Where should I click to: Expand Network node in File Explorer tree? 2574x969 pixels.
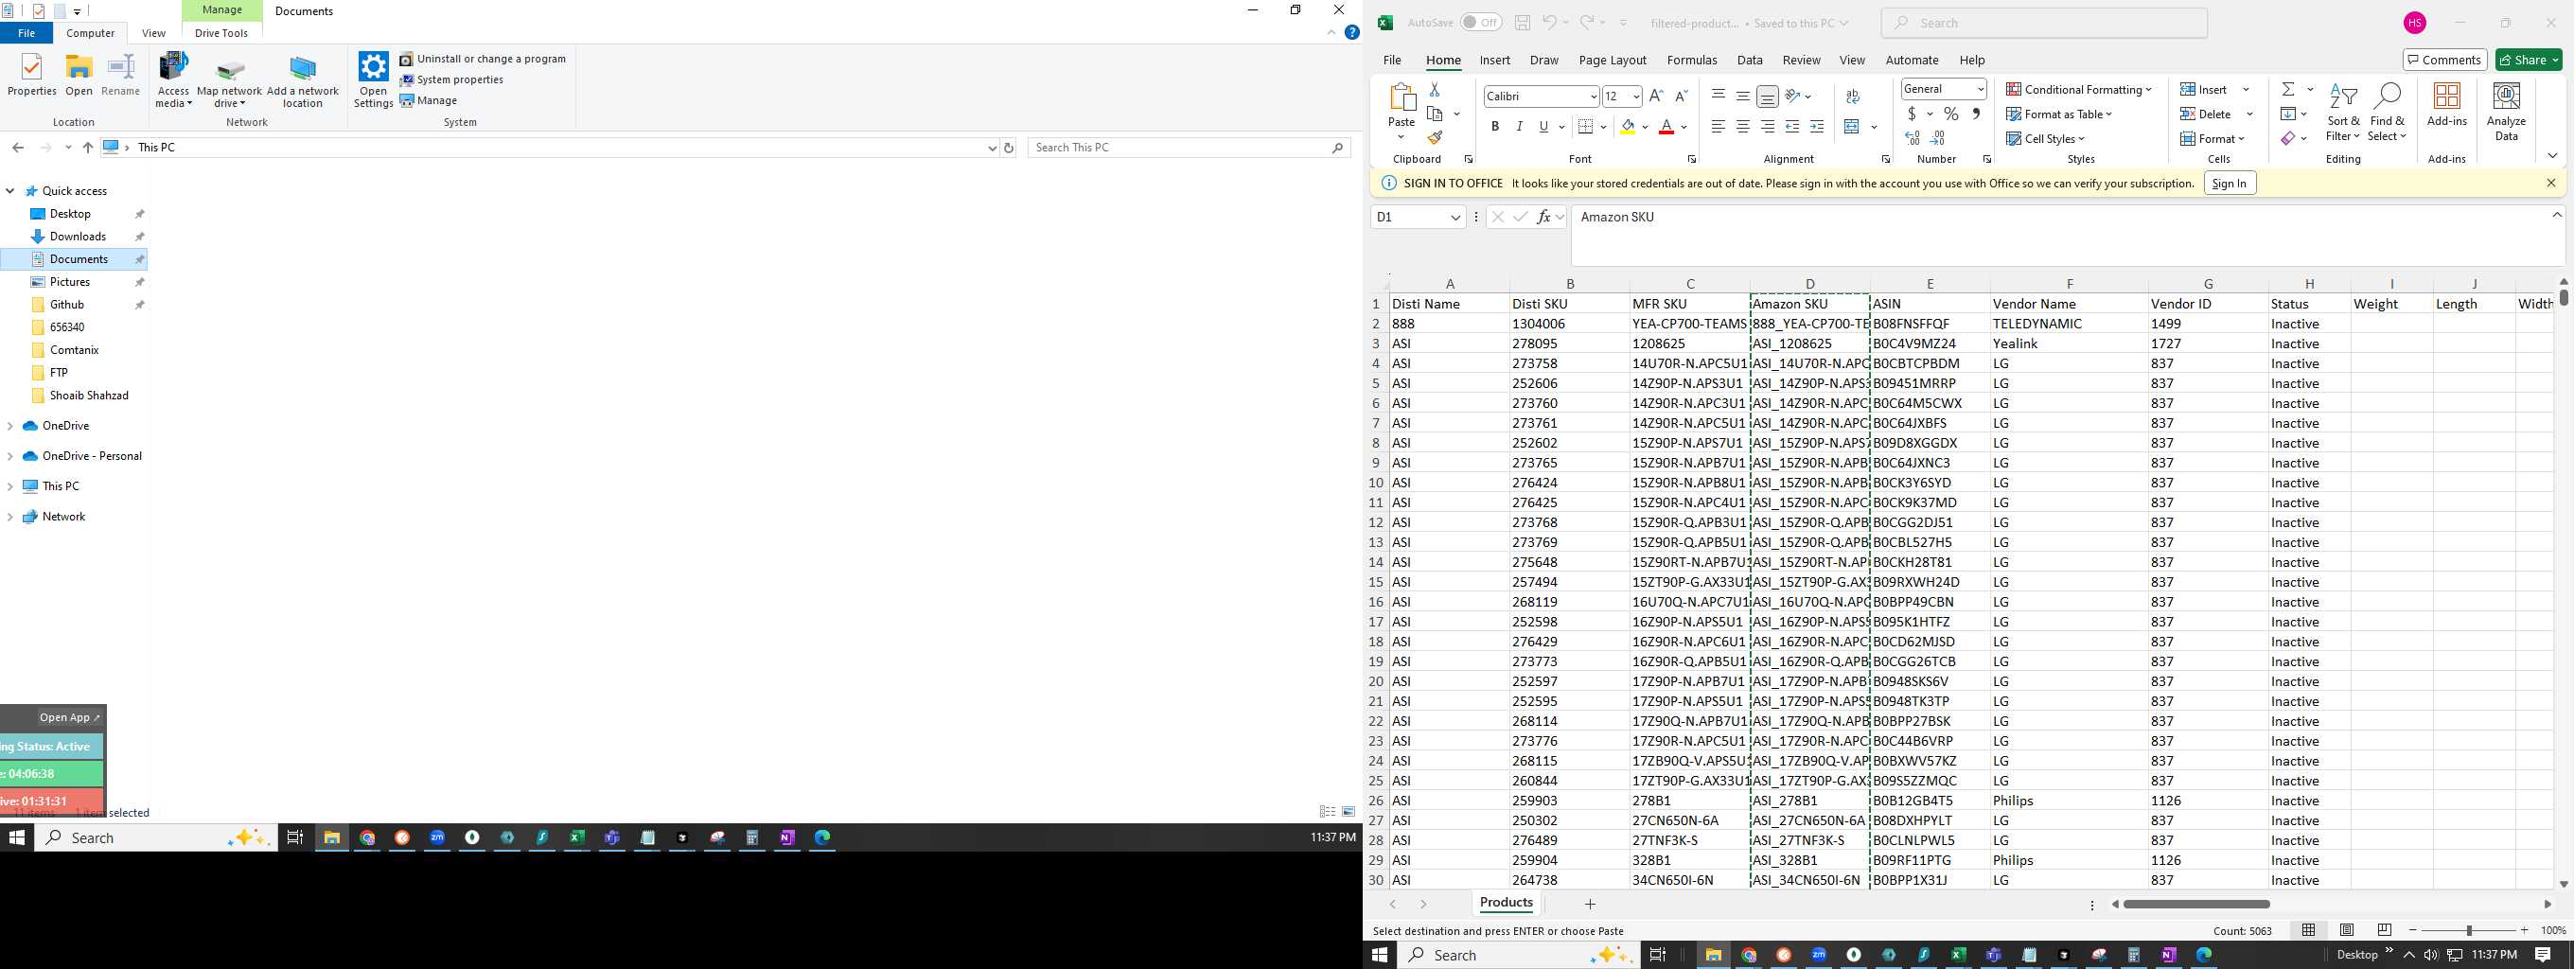tap(10, 517)
